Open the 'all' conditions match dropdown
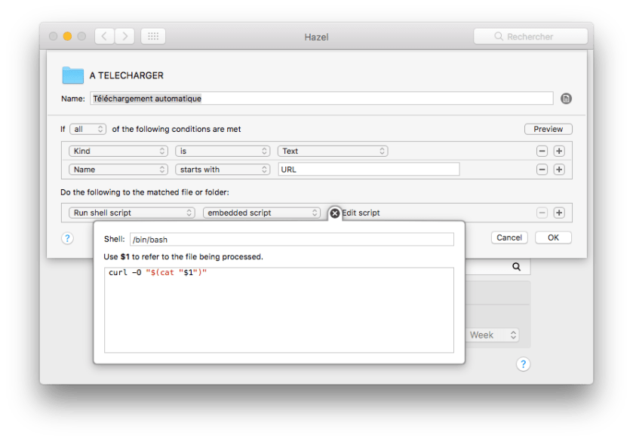Viewport: 633px width, 441px height. (x=88, y=130)
